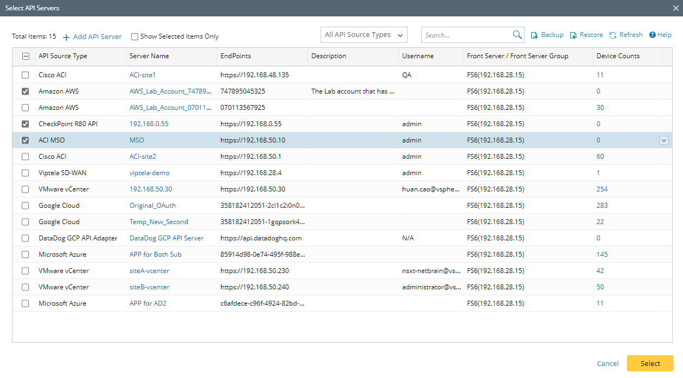Close the Select API Servers dialog
683x378 pixels.
click(675, 8)
